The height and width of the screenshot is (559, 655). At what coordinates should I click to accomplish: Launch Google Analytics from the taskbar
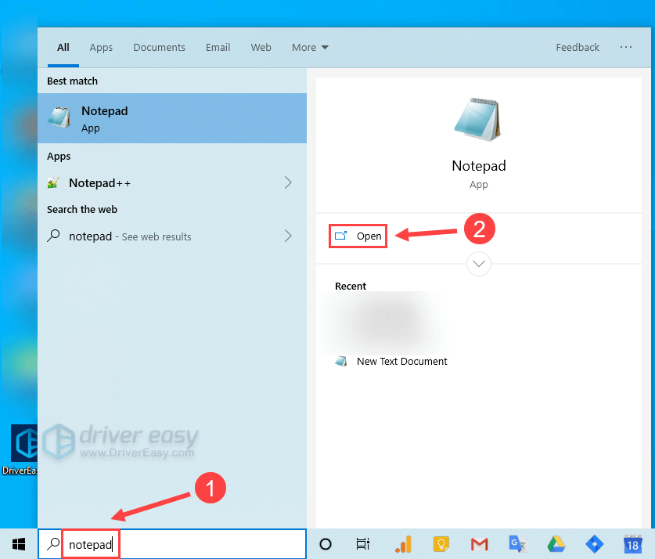tap(403, 544)
